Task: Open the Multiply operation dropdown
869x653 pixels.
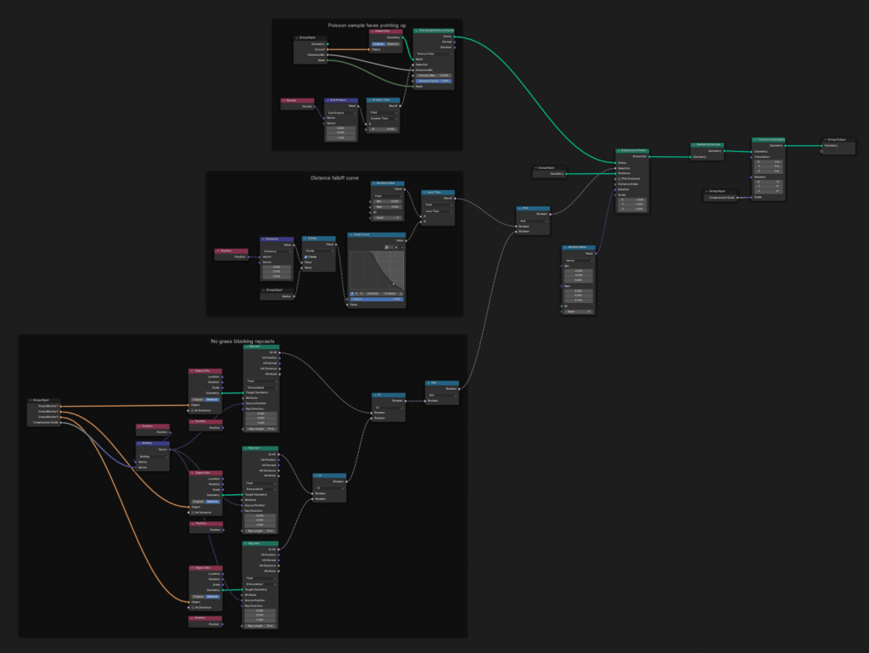Action: [x=153, y=456]
